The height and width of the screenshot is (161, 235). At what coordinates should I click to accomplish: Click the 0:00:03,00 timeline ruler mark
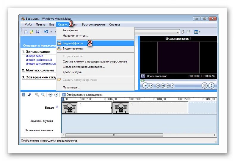point(135,99)
